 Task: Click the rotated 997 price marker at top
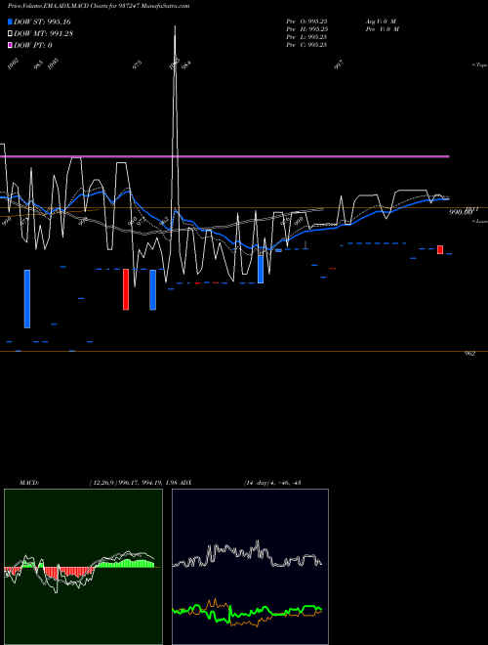tap(339, 64)
